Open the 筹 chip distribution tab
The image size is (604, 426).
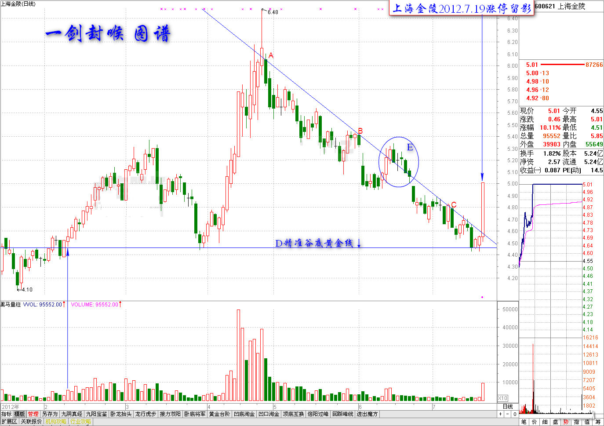point(598,422)
